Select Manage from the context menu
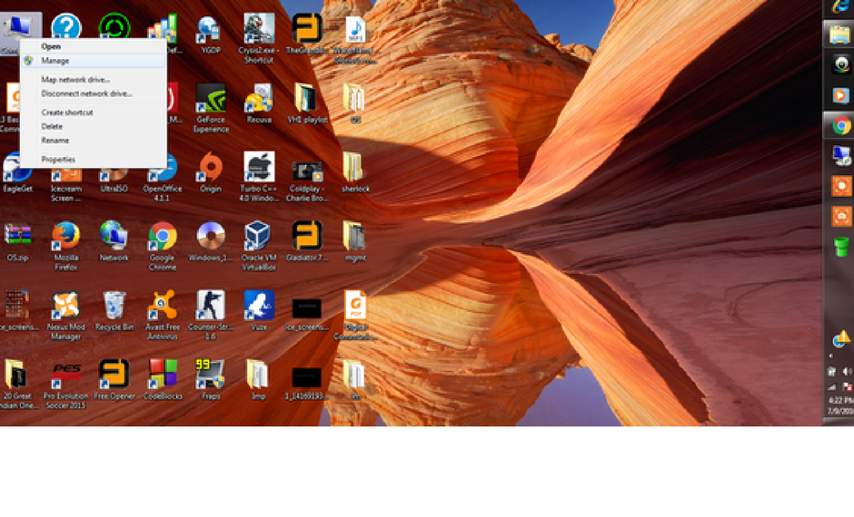The width and height of the screenshot is (854, 517). pos(93,61)
